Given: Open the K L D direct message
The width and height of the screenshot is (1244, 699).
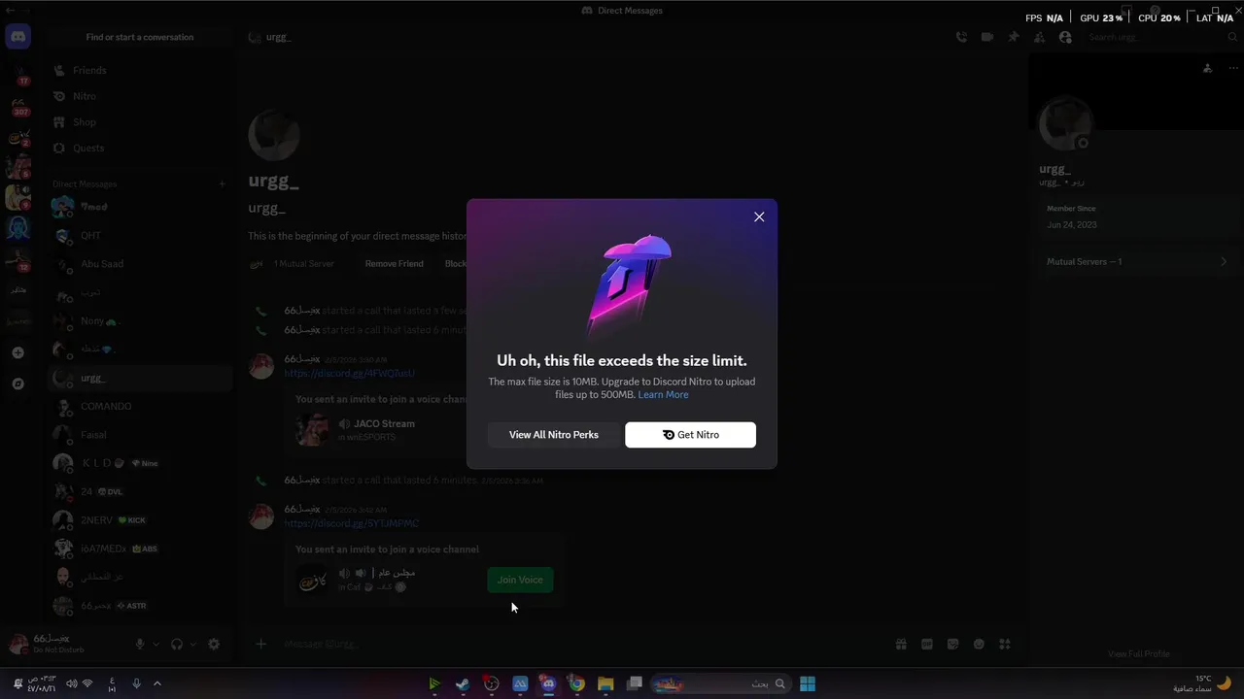Looking at the screenshot, I should click(x=140, y=463).
